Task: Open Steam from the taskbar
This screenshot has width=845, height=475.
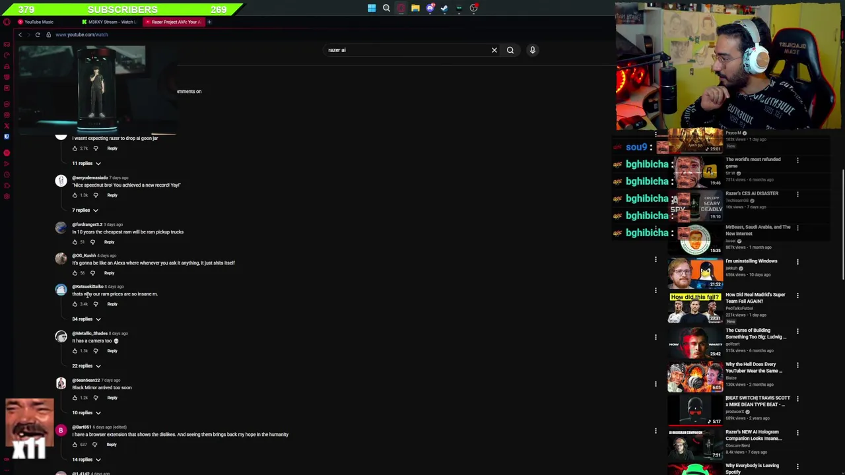Action: [x=444, y=8]
